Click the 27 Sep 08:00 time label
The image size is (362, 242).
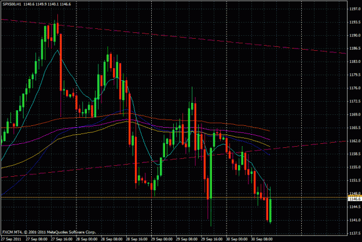36,239
